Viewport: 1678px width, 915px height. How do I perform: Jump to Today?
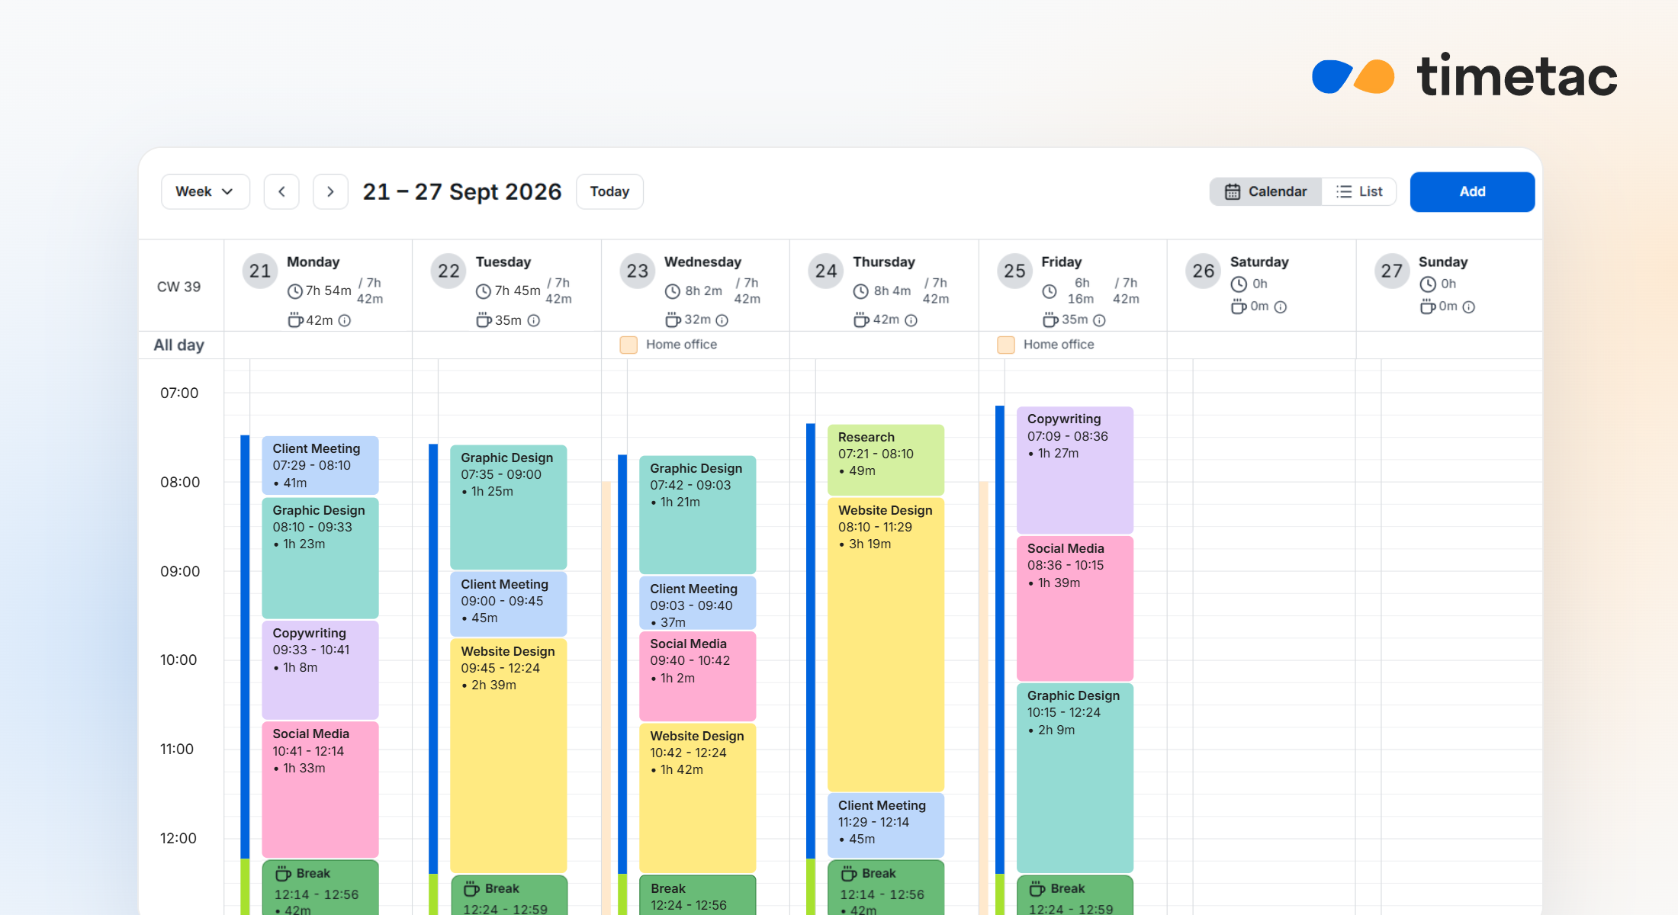[x=609, y=191]
